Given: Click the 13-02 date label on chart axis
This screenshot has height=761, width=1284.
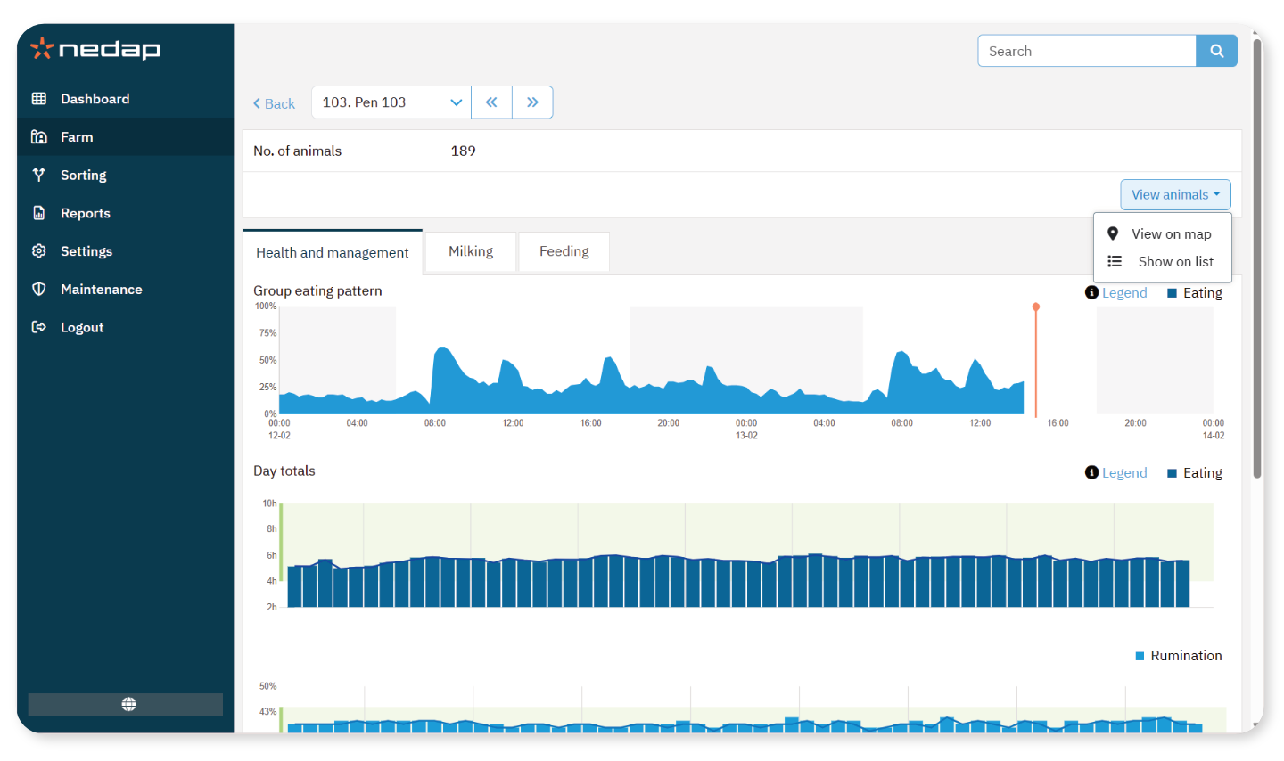Looking at the screenshot, I should (746, 436).
